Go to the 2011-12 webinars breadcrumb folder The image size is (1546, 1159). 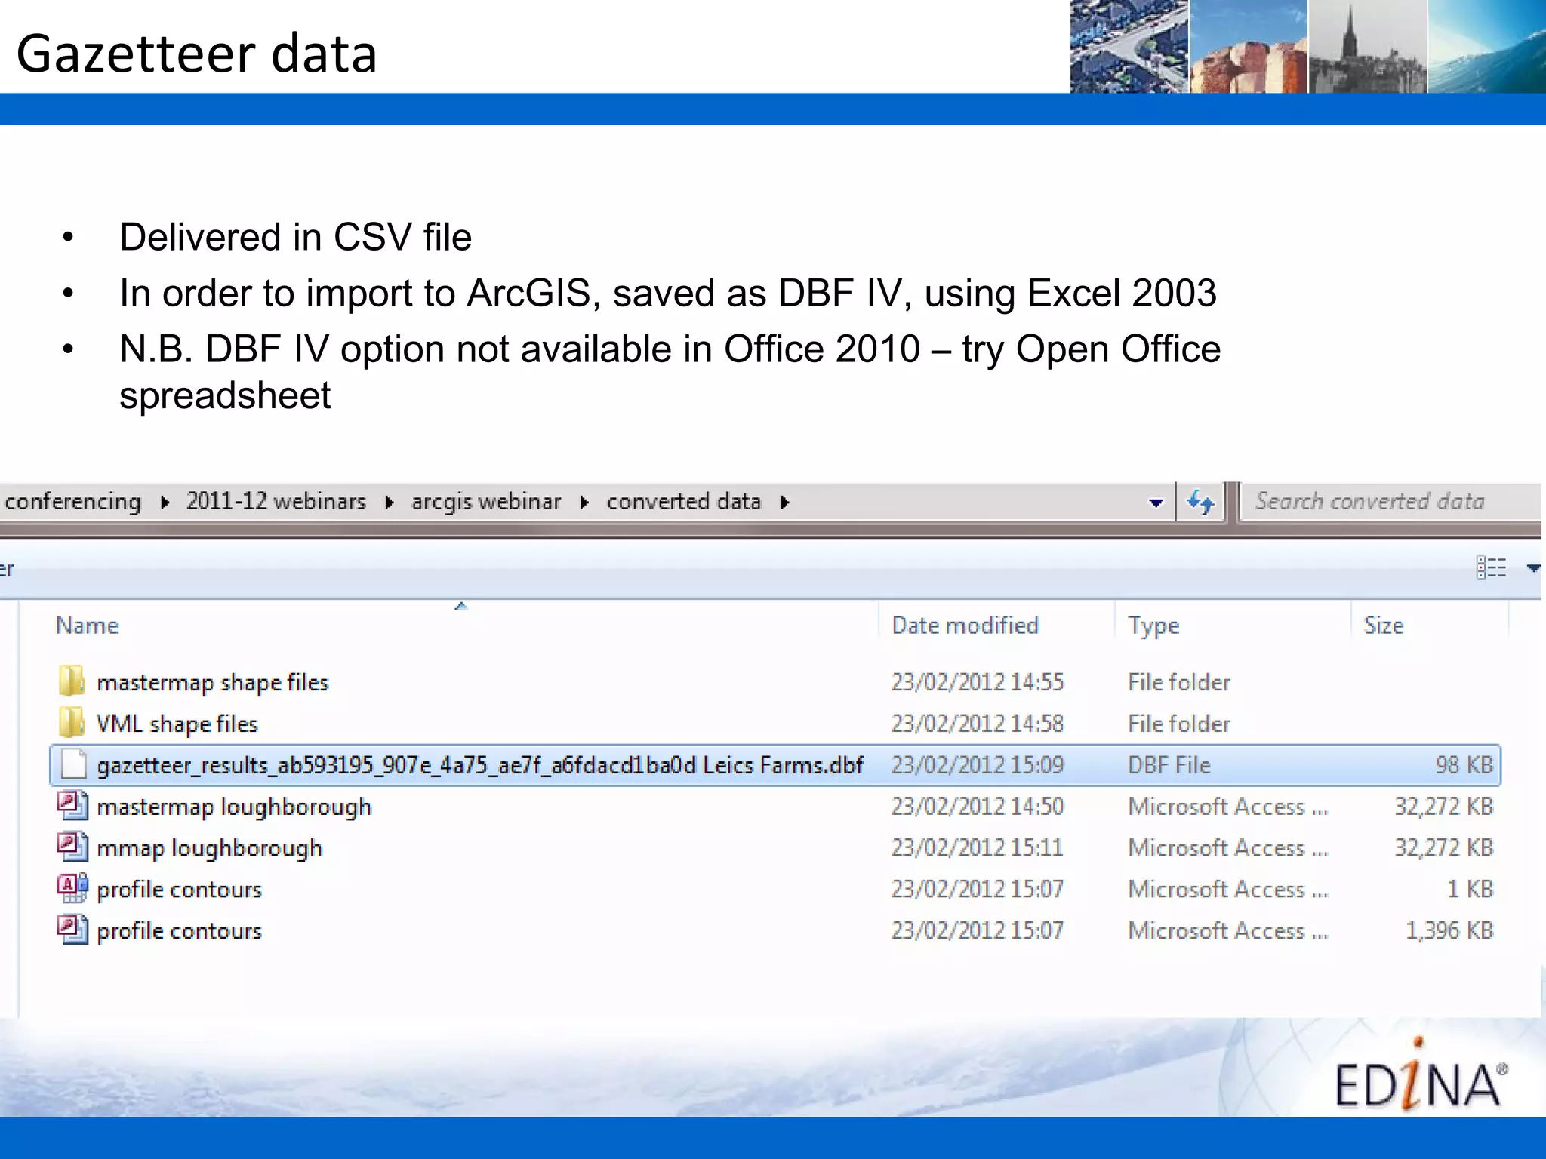(276, 502)
